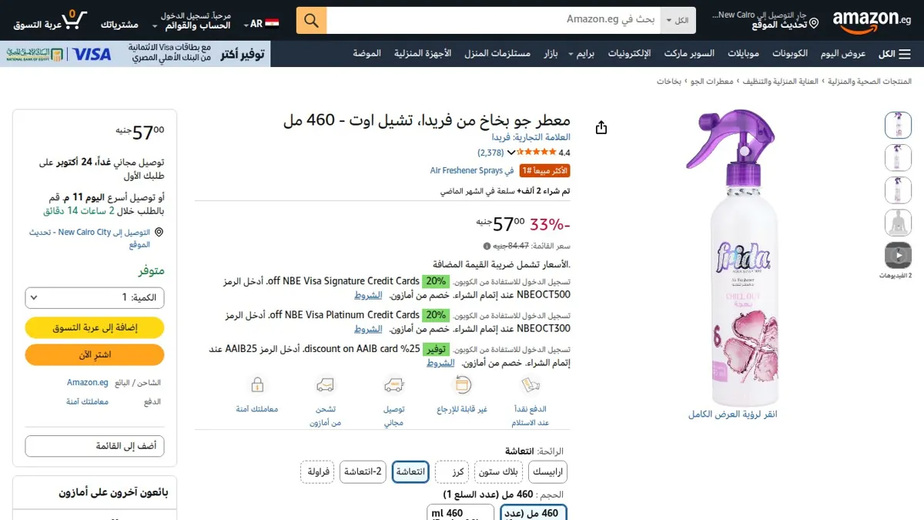
Task: Click the غير قابلة للإرجاع icon
Action: 463,385
